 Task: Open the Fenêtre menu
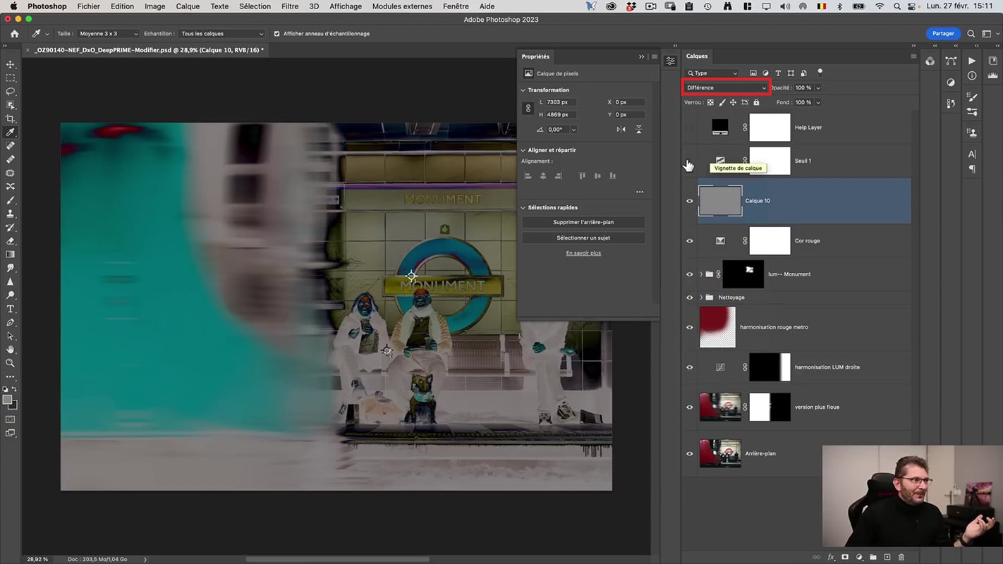pos(456,6)
